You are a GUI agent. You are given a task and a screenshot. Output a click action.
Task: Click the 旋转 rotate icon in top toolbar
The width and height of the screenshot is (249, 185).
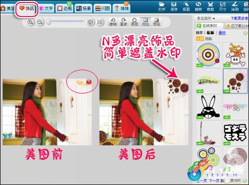pos(198,6)
